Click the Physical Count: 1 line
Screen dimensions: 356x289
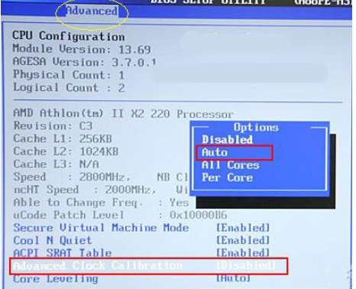point(69,75)
